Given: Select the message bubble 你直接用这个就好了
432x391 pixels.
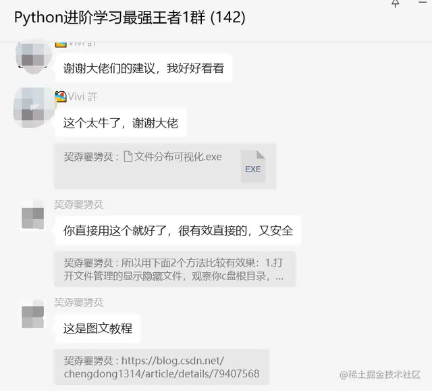Looking at the screenshot, I should pos(178,231).
